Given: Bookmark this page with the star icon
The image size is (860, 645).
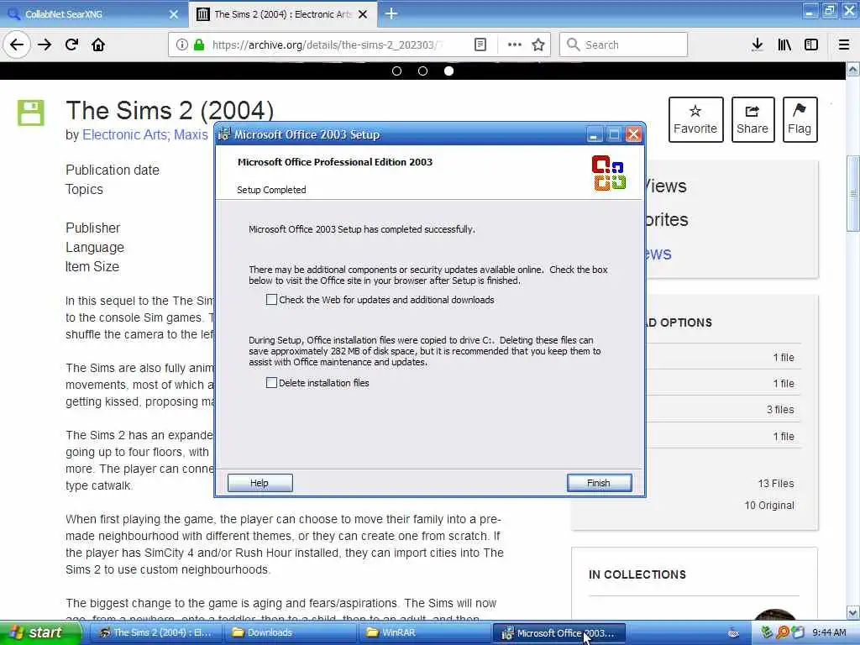Looking at the screenshot, I should [x=538, y=45].
